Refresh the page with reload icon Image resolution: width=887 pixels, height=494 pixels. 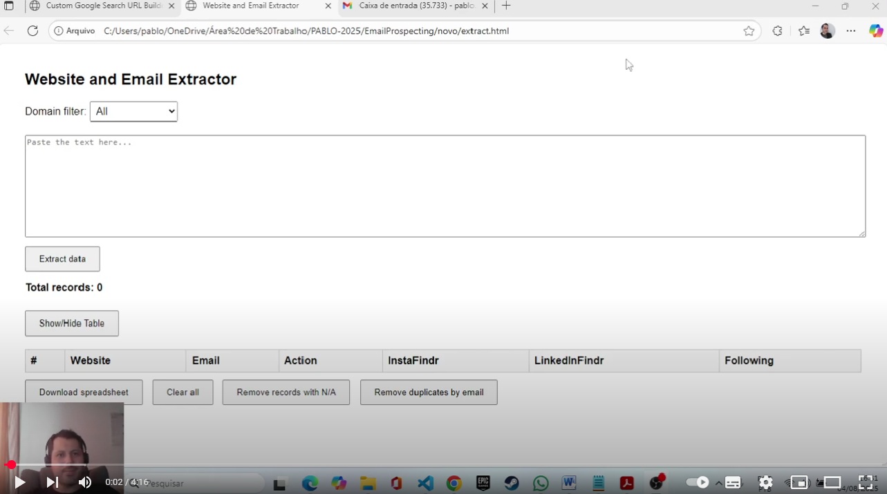click(32, 31)
